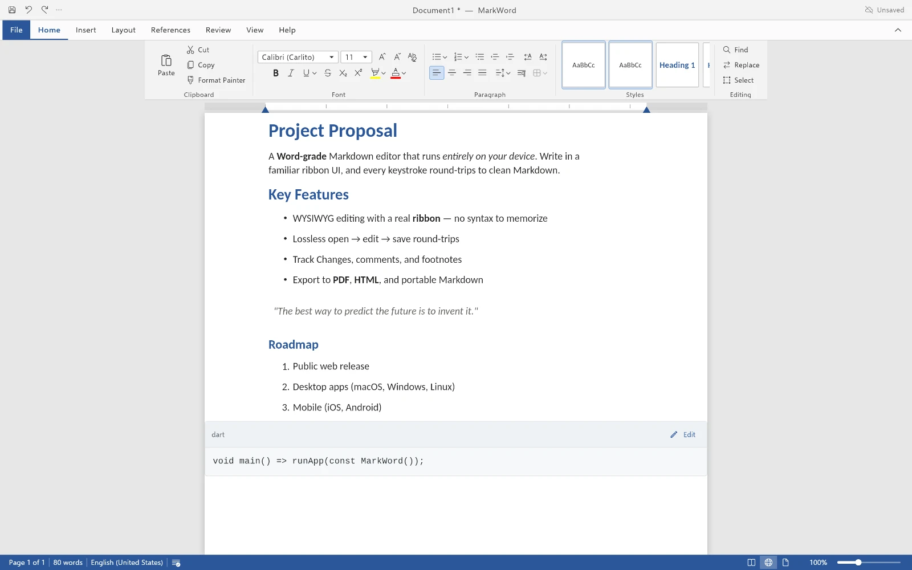Switch to the Layout tab

(x=124, y=30)
